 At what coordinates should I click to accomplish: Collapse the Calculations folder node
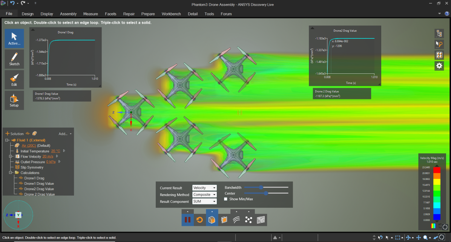click(x=11, y=172)
